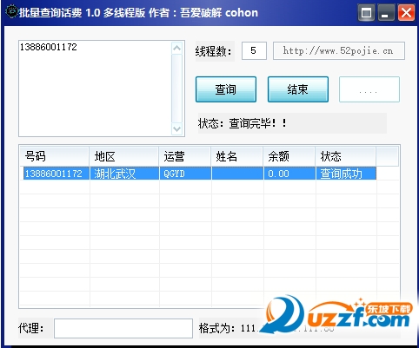Click the 余额 column header

(x=289, y=156)
